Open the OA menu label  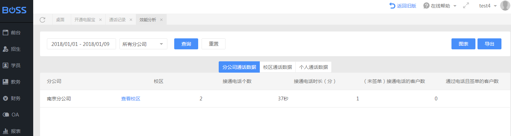pos(15,115)
